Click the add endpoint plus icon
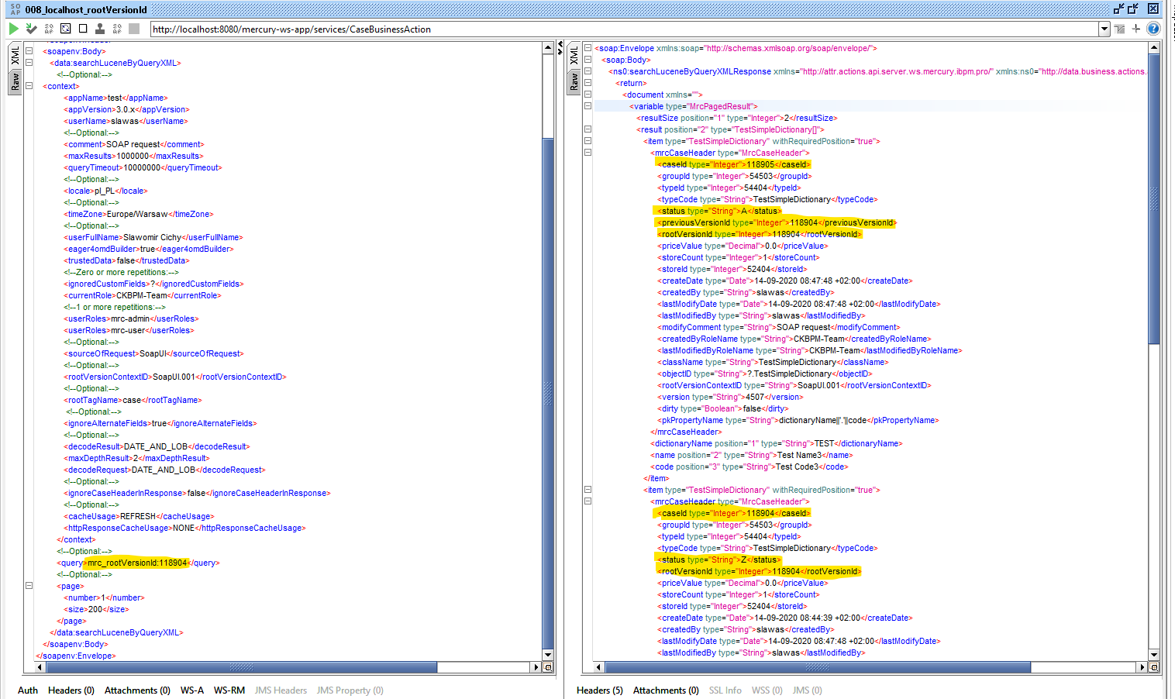 click(1136, 29)
